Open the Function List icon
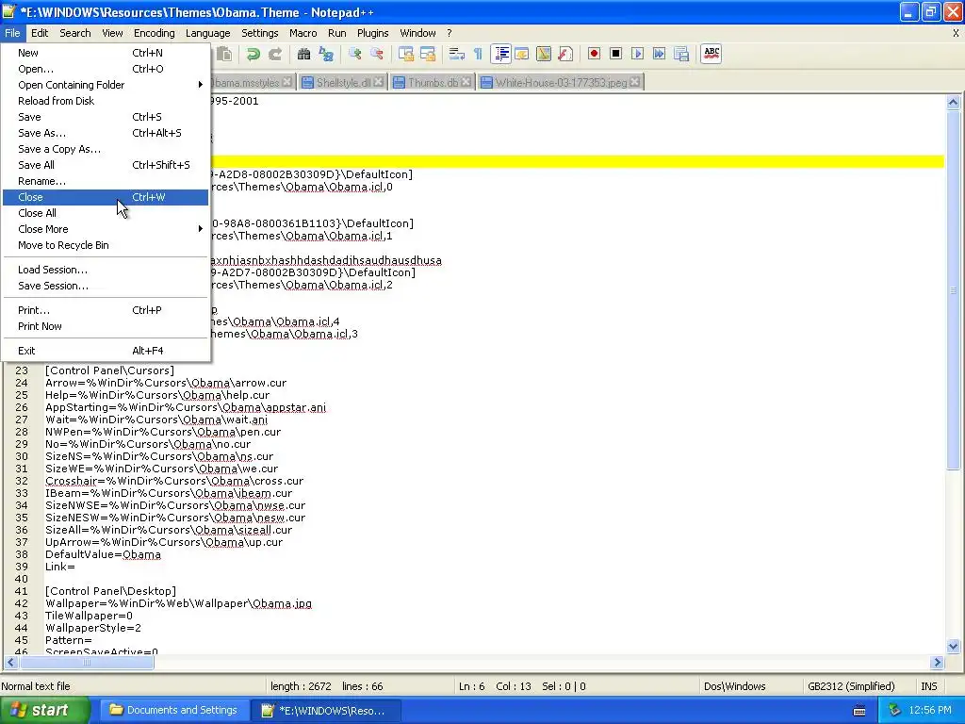The width and height of the screenshot is (965, 724). [565, 54]
